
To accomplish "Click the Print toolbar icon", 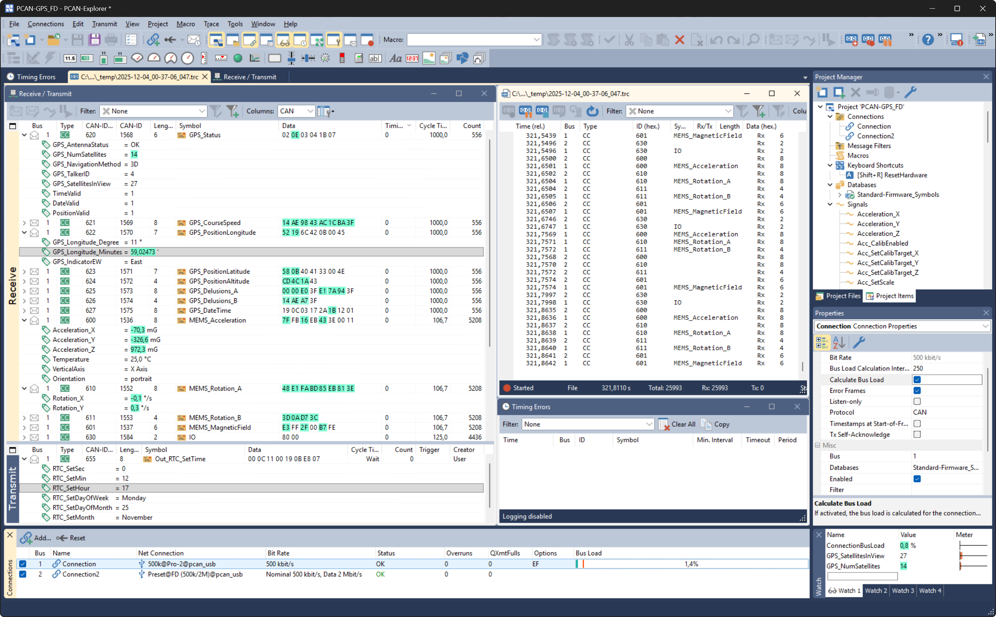I will coord(112,40).
